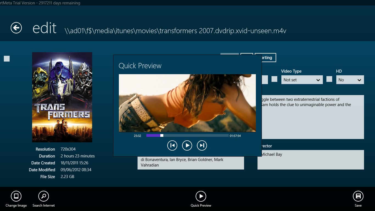
Task: Select the movie description text box
Action: coord(310,117)
